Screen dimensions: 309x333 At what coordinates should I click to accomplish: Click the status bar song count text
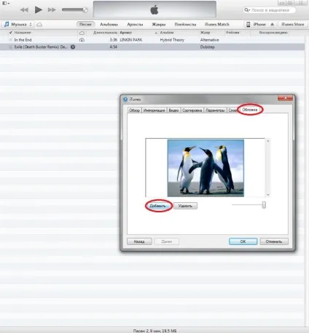(154, 331)
